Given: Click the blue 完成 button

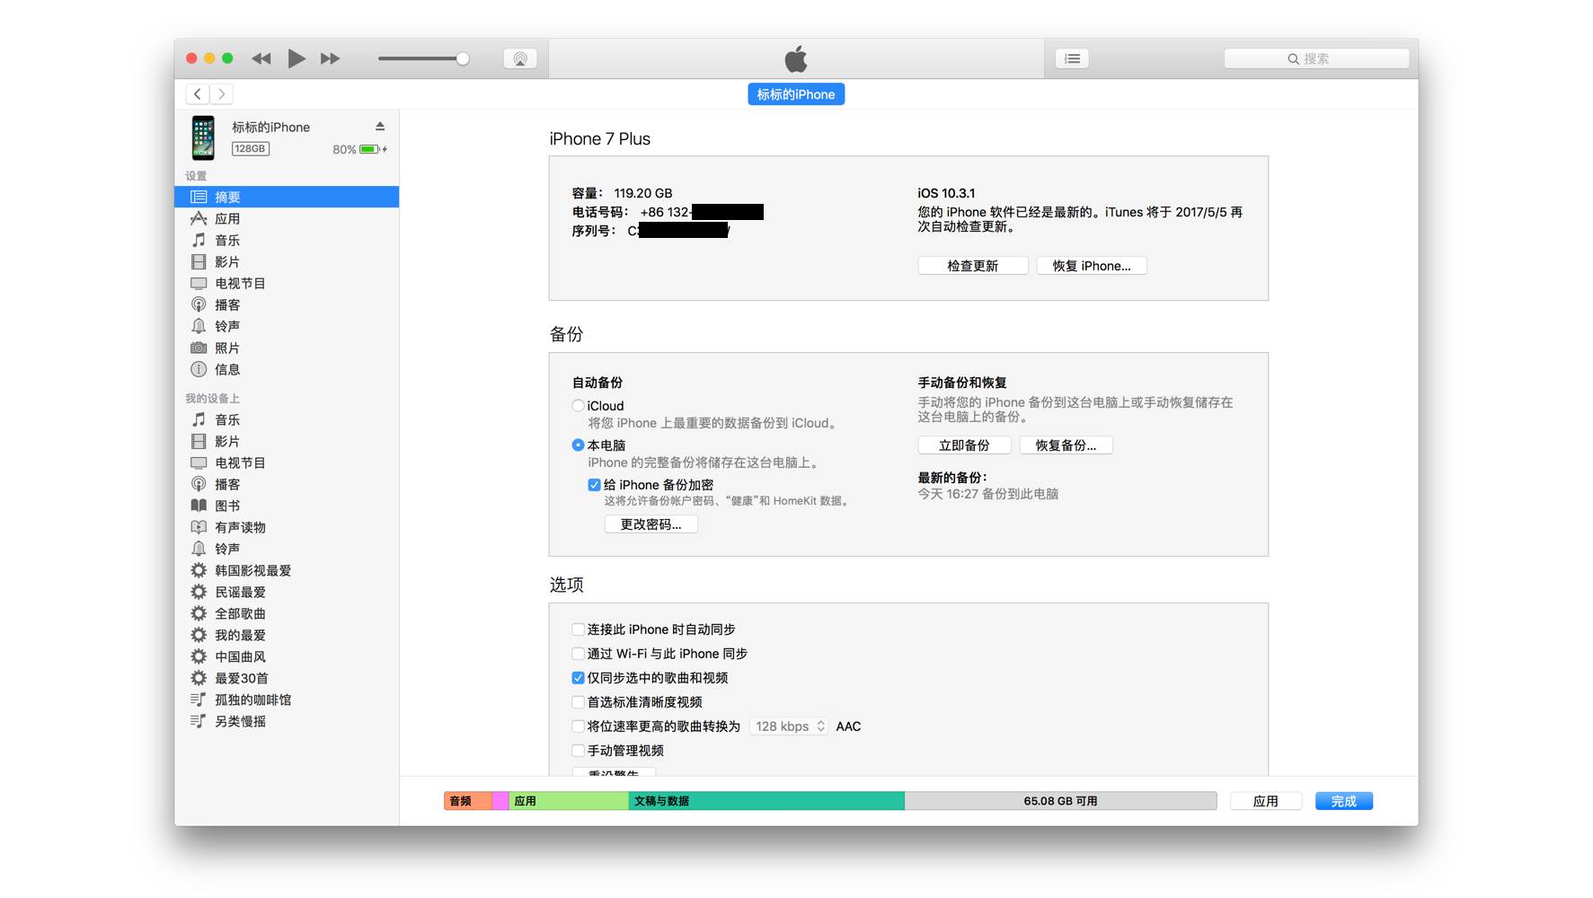Looking at the screenshot, I should (x=1344, y=801).
